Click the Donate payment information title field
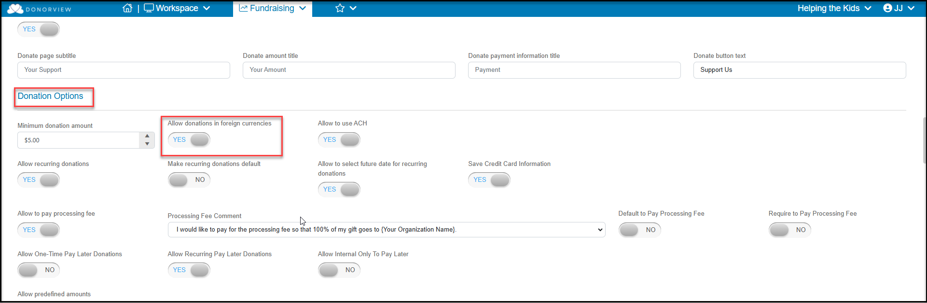The image size is (927, 303). [574, 70]
